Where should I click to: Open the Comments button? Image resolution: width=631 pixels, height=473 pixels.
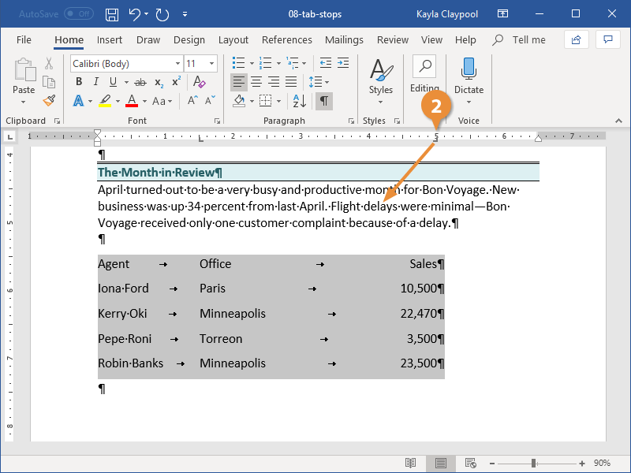607,39
